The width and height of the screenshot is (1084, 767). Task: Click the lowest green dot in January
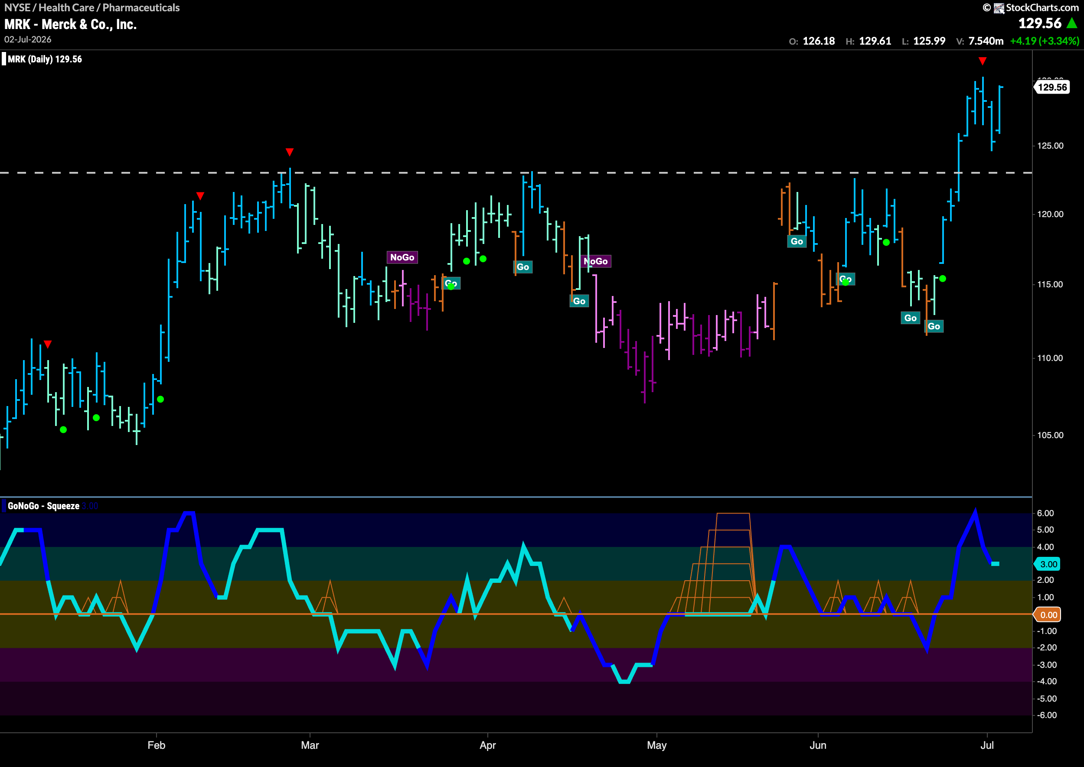(x=63, y=430)
